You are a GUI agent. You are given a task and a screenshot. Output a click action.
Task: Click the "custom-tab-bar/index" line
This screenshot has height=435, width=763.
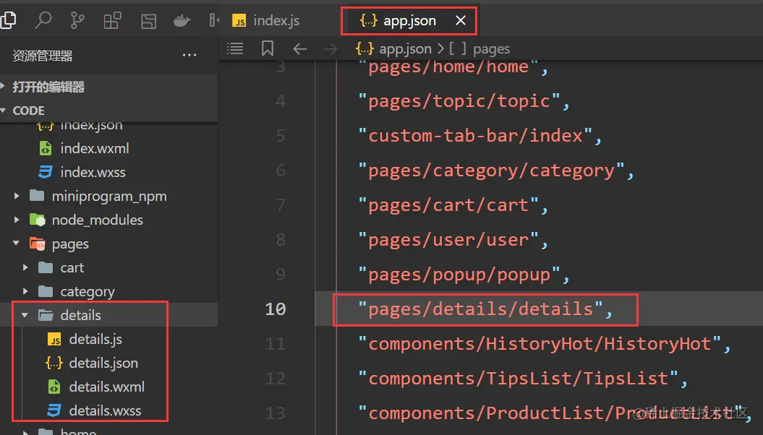pyautogui.click(x=479, y=136)
